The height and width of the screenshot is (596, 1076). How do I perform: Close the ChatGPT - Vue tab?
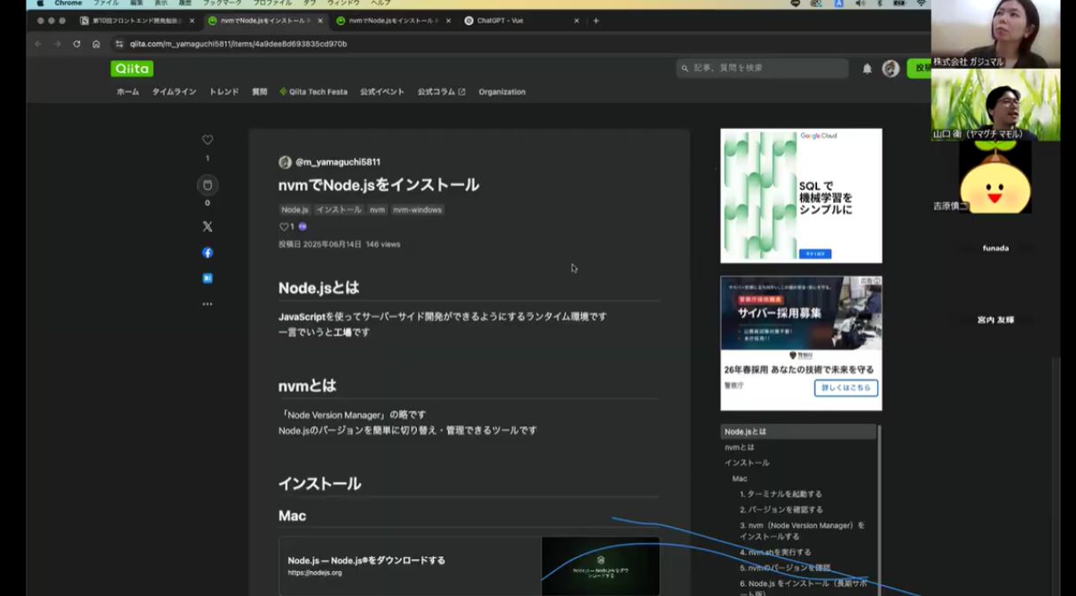pos(577,20)
